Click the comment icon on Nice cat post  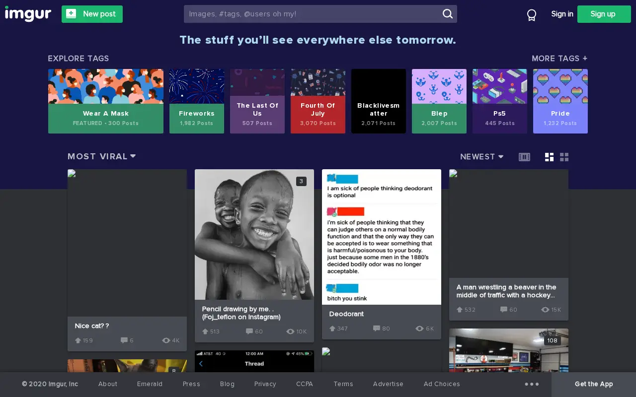[x=124, y=340]
